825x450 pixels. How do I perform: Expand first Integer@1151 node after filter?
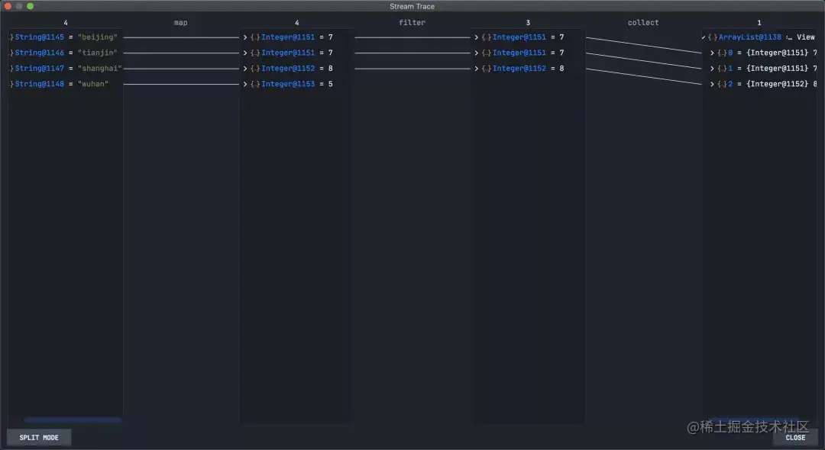coord(476,37)
